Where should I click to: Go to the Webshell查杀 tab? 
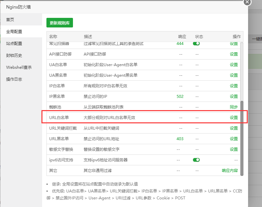coord(19,67)
